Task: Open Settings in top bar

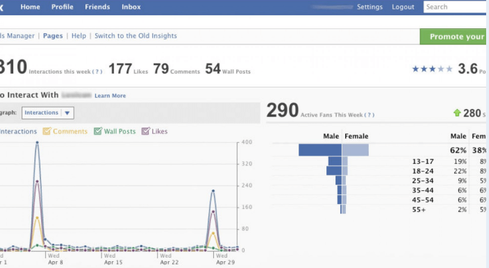Action: (x=370, y=7)
